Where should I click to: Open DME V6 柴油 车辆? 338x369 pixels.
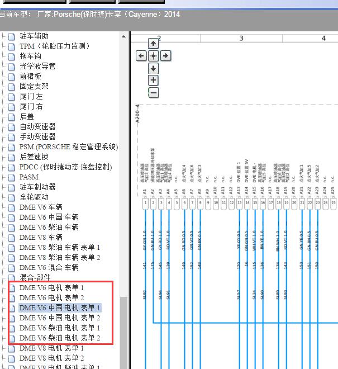point(49,228)
